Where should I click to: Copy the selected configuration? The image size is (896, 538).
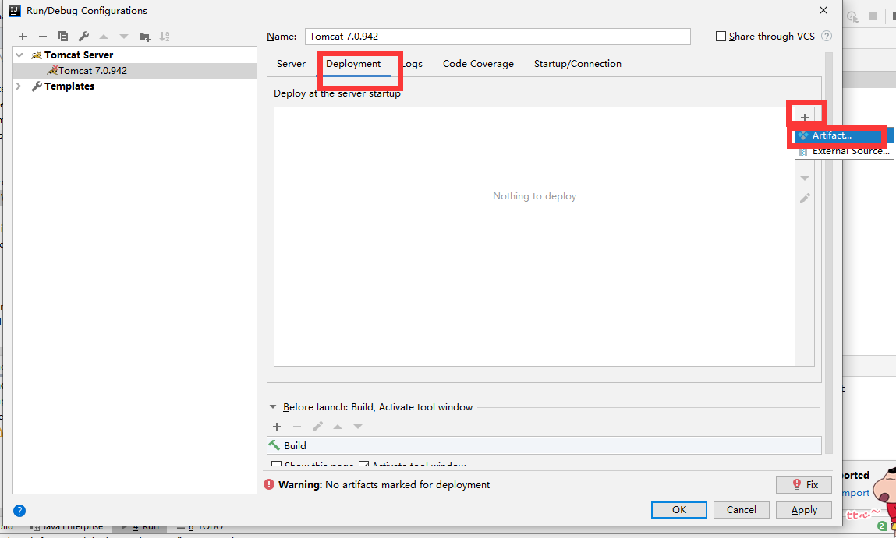click(63, 37)
